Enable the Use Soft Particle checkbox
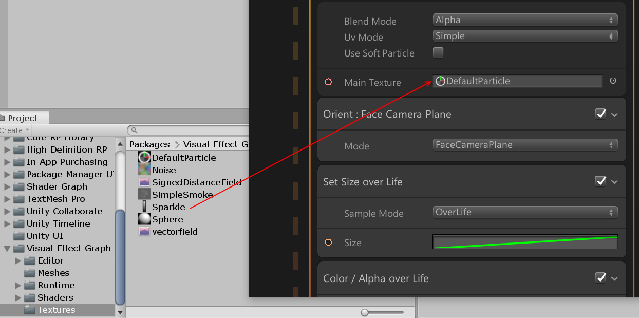The width and height of the screenshot is (639, 318). point(438,52)
